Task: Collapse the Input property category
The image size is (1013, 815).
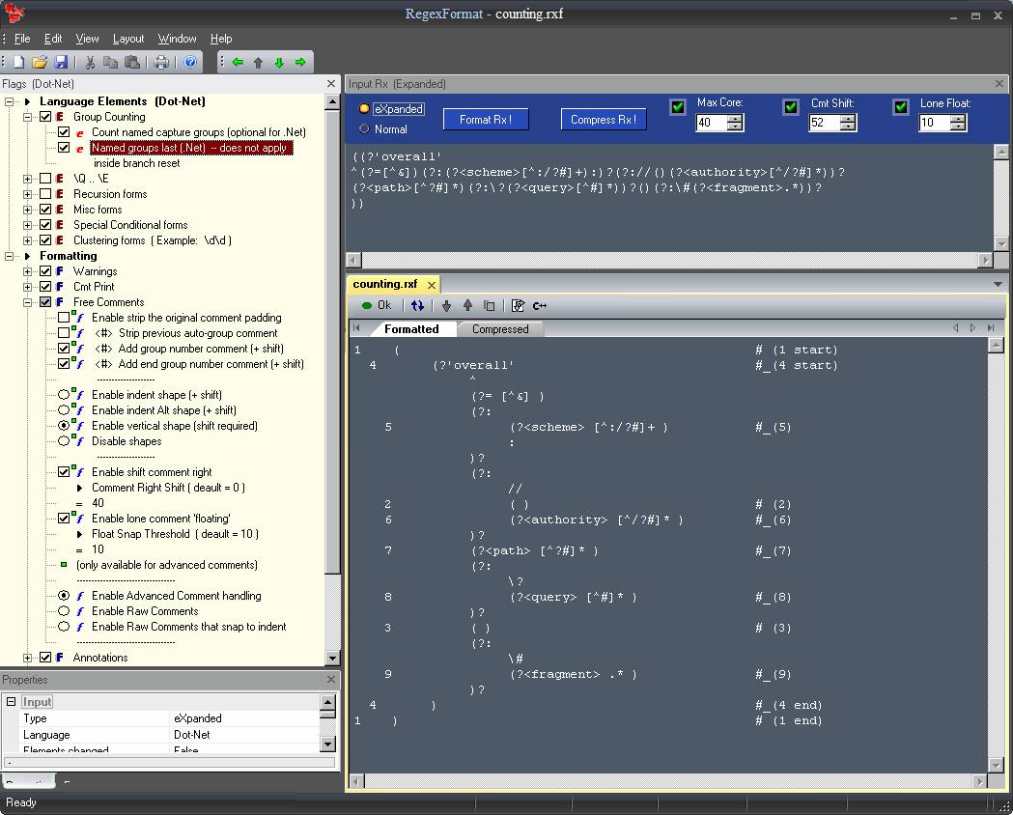Action: tap(11, 701)
